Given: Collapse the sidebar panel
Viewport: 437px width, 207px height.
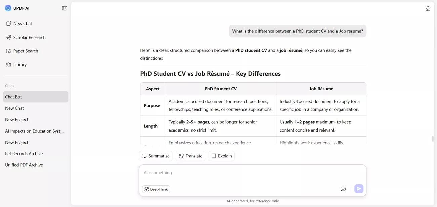Looking at the screenshot, I should click(x=65, y=8).
